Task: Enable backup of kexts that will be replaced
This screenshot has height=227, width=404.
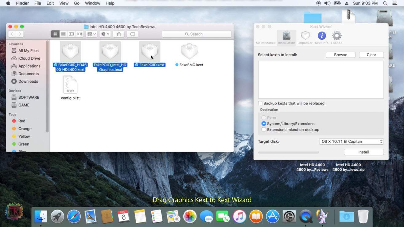Action: 260,103
